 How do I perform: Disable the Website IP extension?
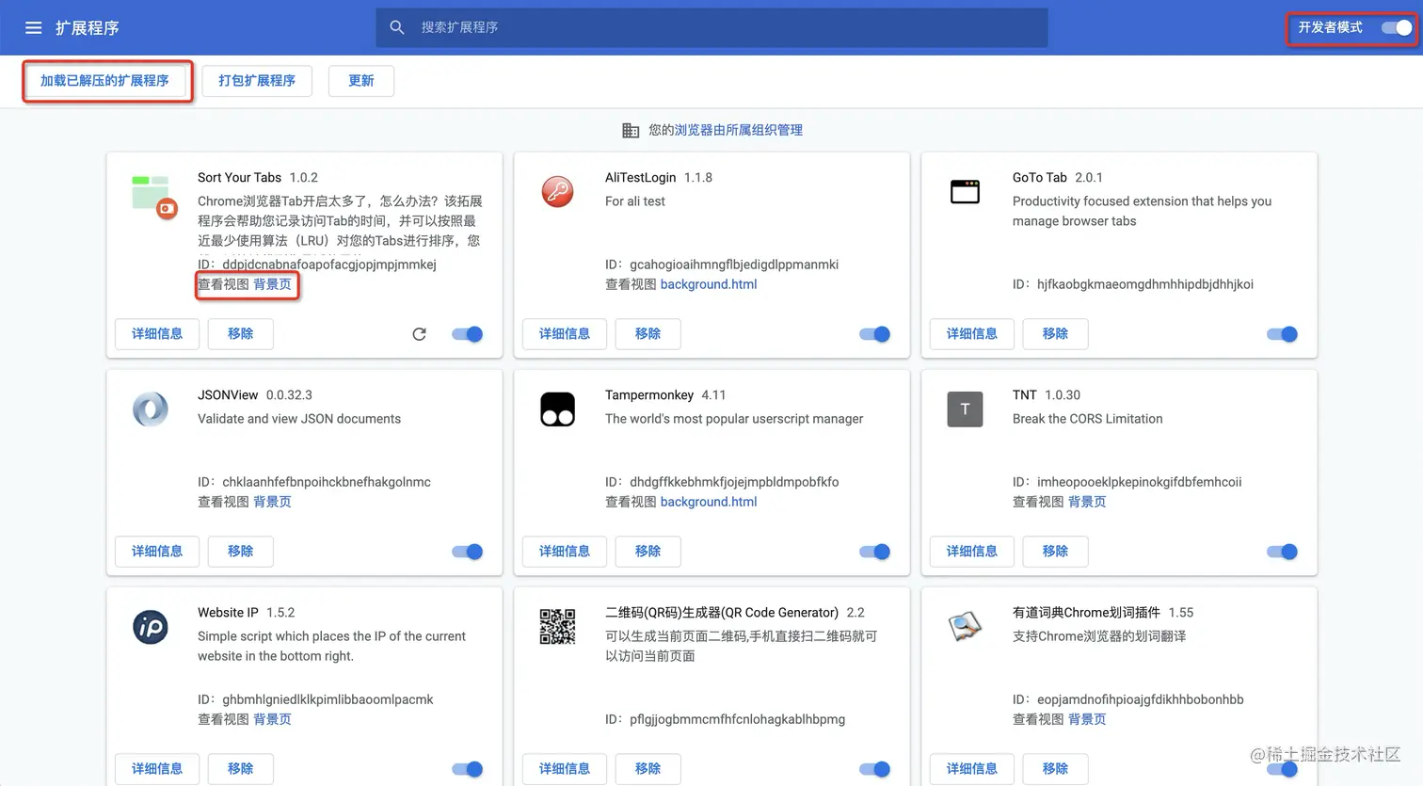pos(468,769)
